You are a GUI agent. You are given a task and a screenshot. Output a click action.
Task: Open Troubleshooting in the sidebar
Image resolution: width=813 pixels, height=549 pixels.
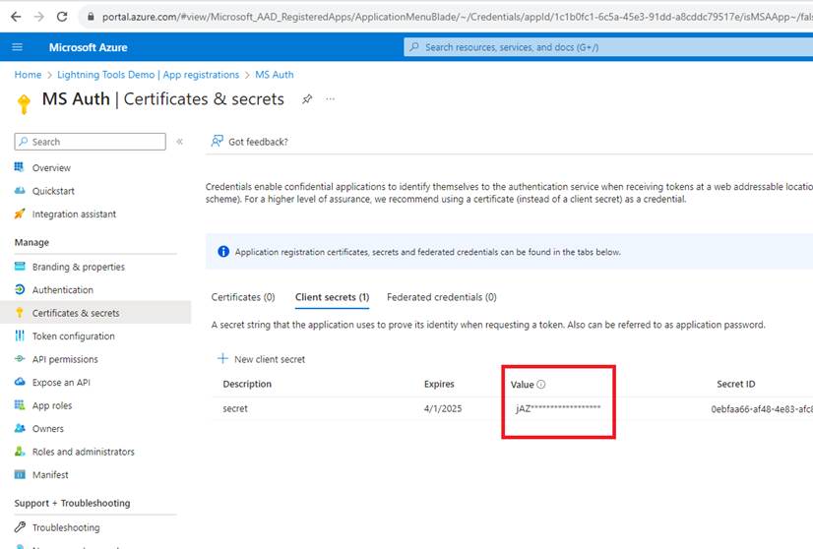pyautogui.click(x=66, y=527)
